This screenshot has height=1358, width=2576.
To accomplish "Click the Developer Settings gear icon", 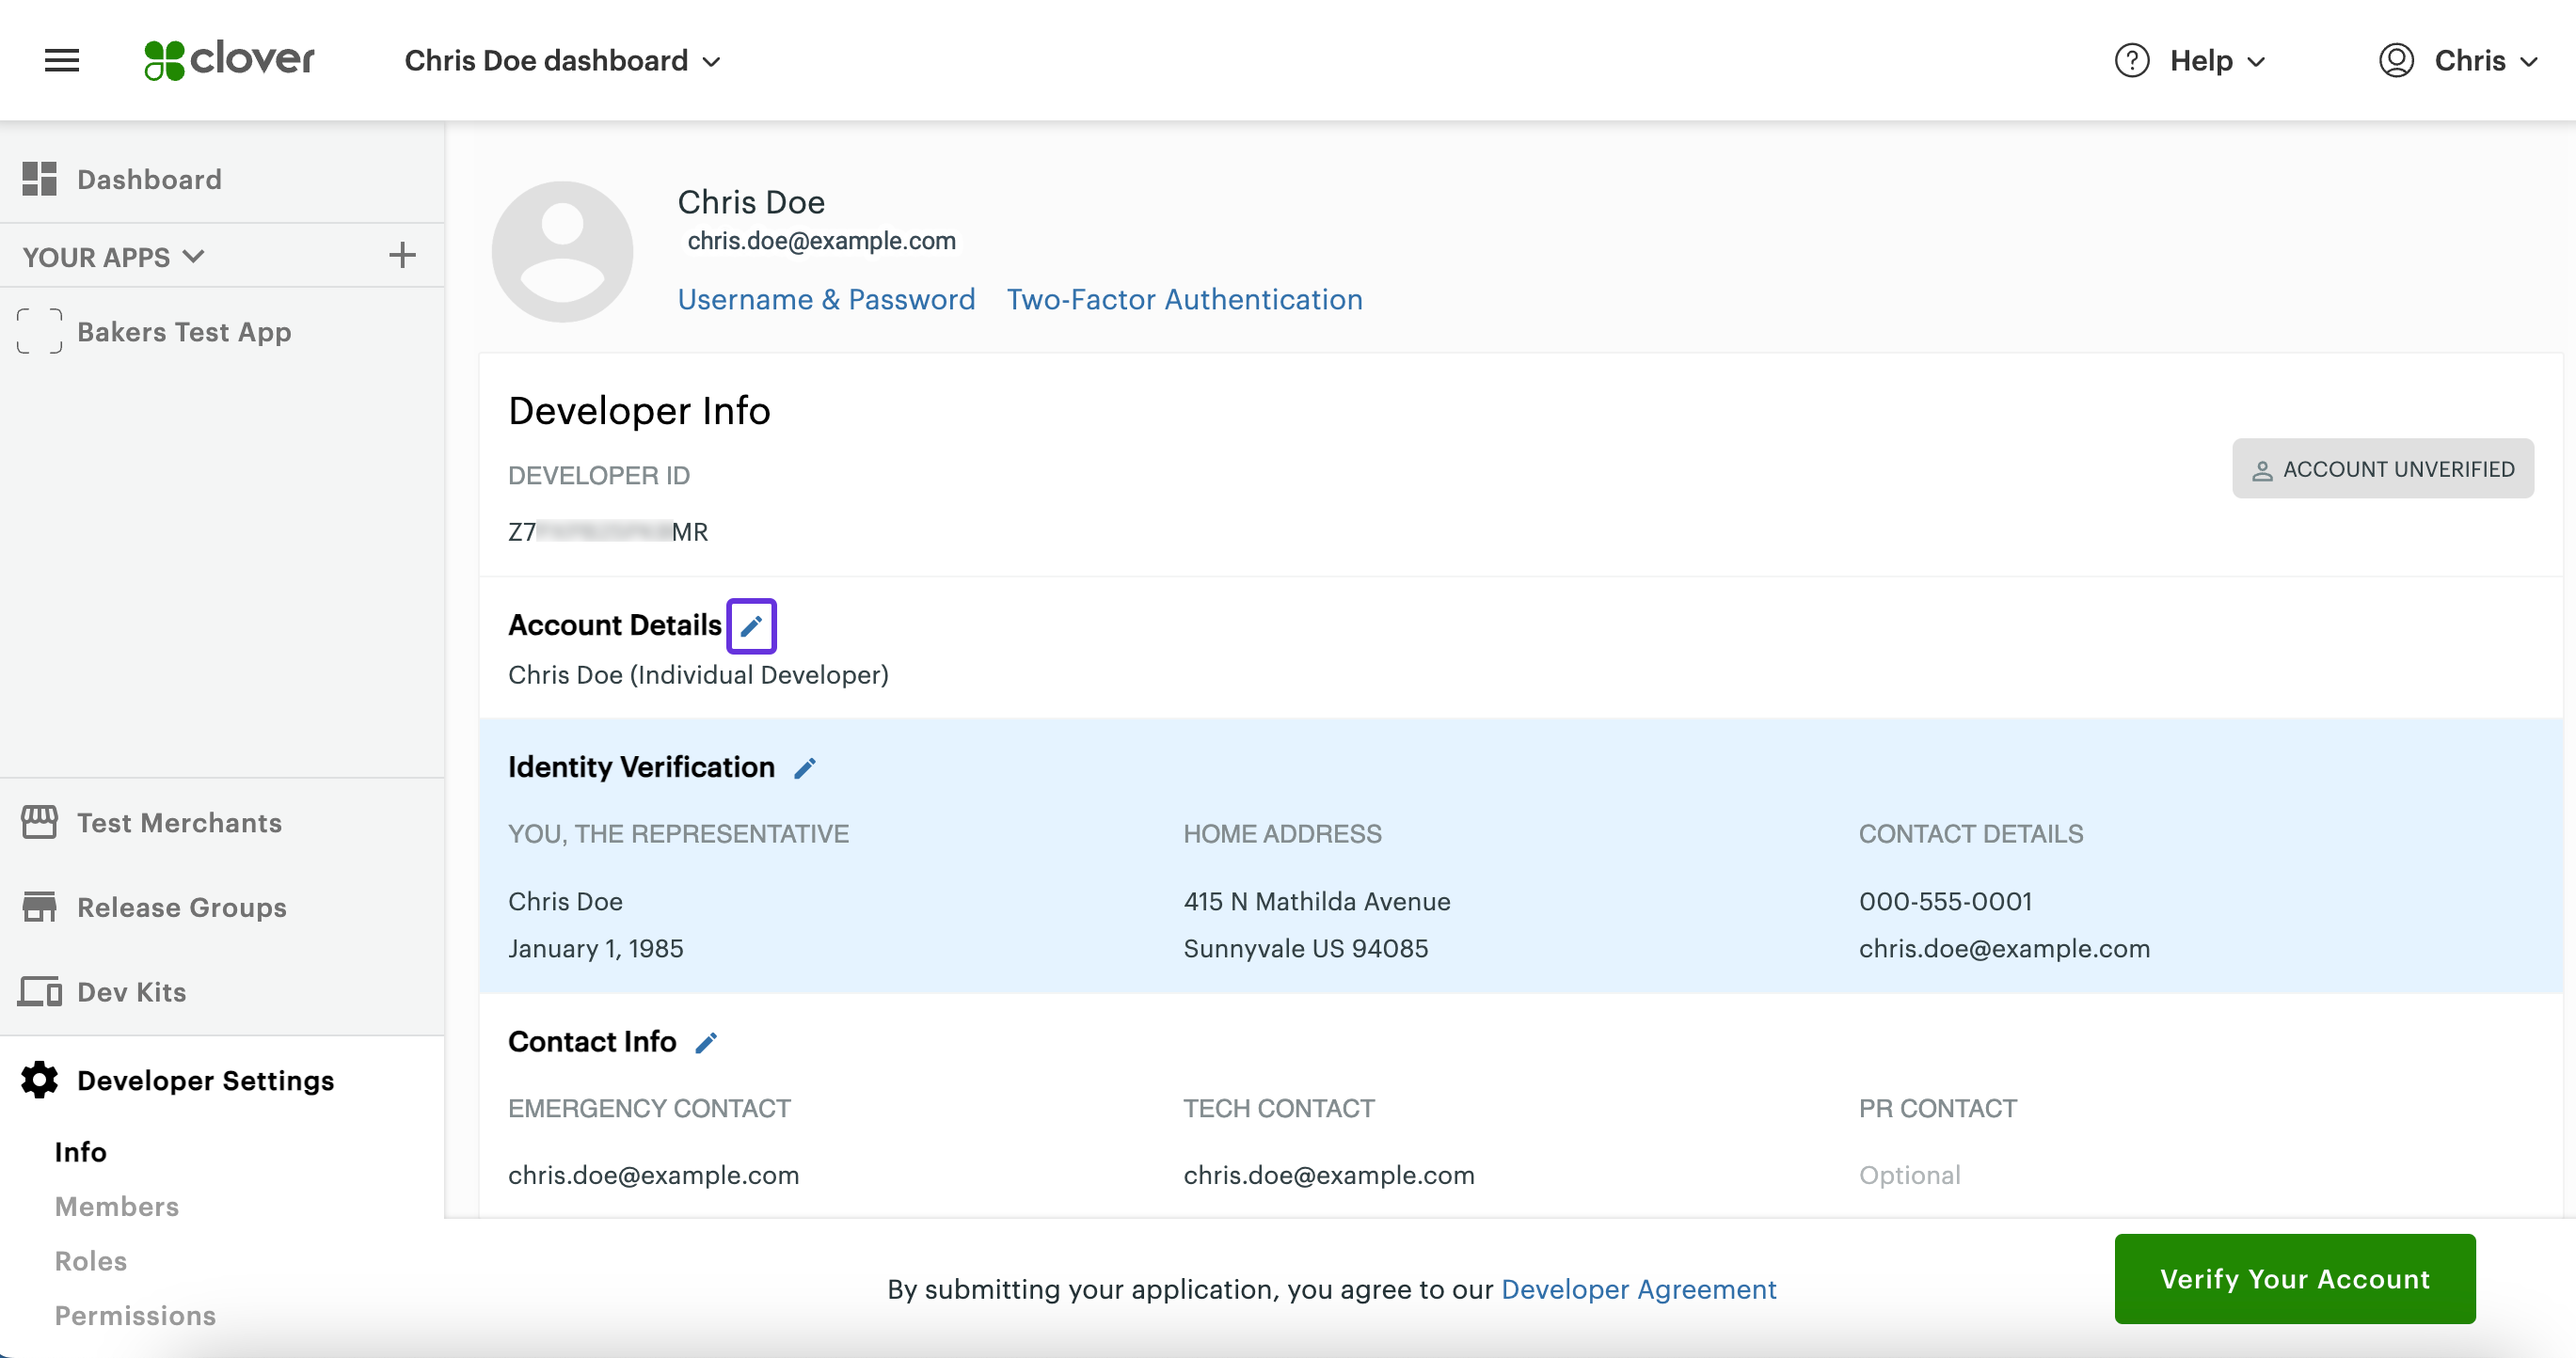I will (x=38, y=1079).
